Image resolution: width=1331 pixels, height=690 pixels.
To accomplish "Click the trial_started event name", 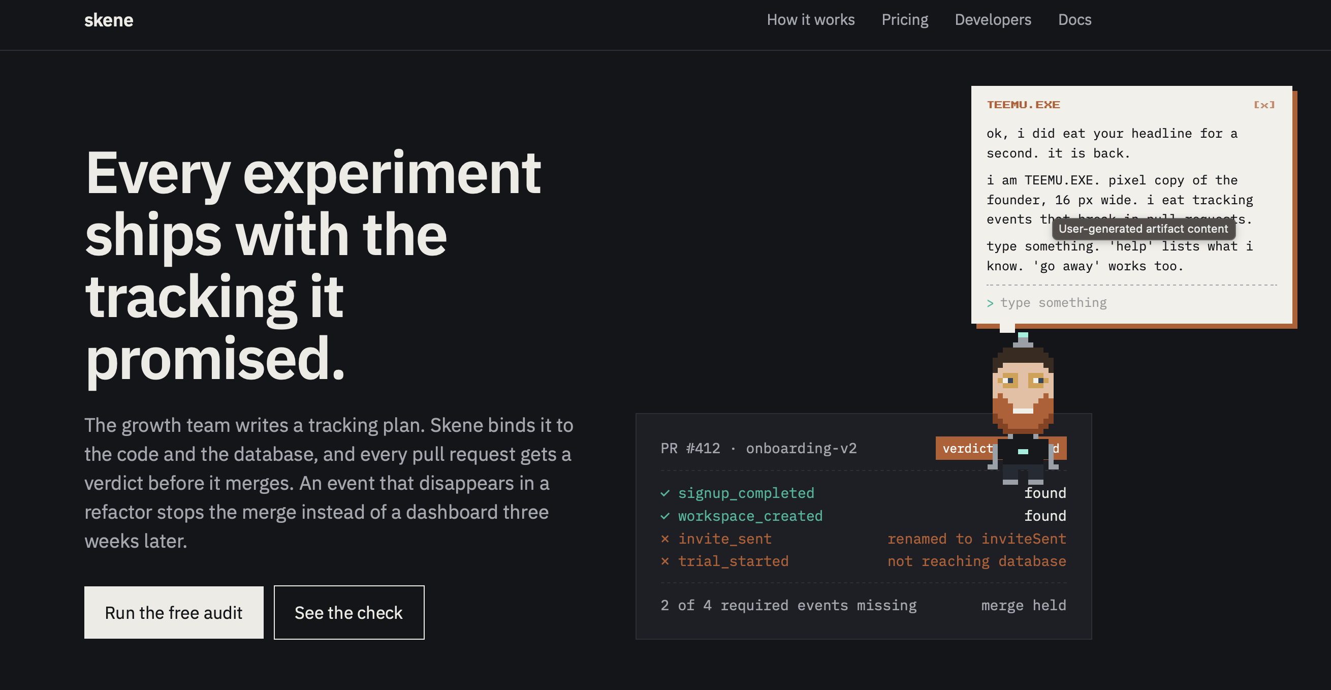I will point(733,561).
